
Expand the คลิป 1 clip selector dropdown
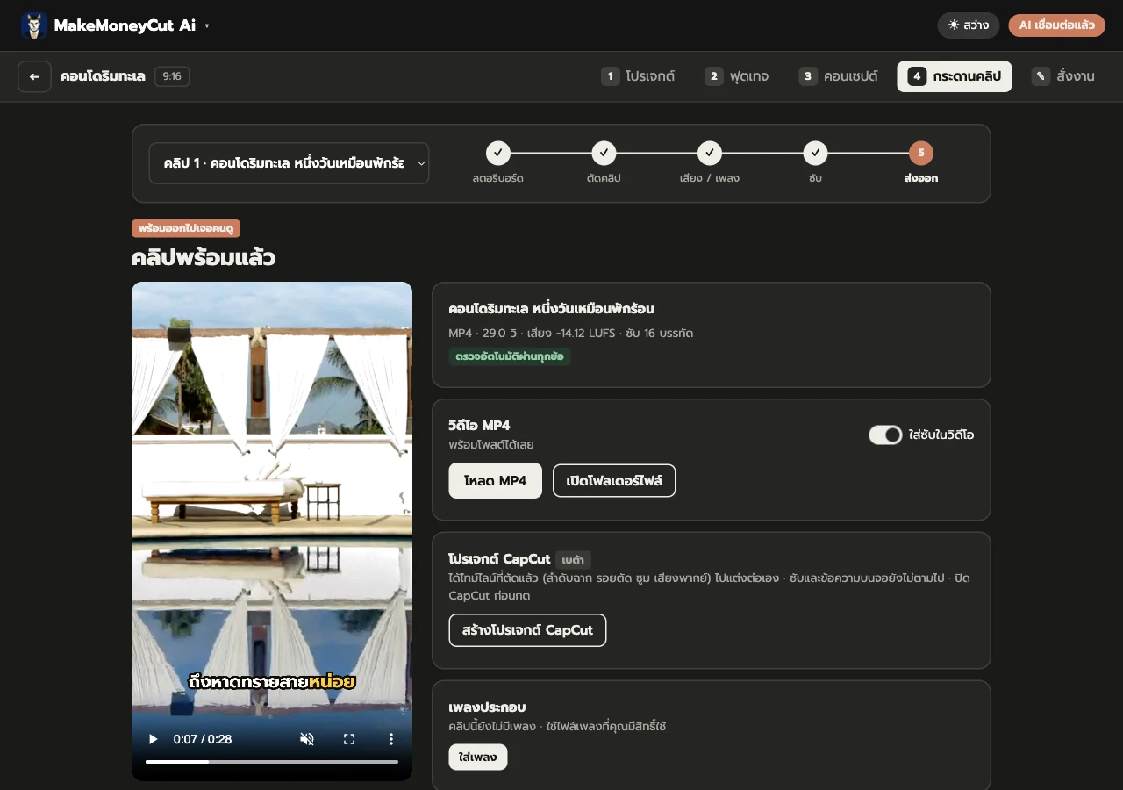pyautogui.click(x=290, y=163)
